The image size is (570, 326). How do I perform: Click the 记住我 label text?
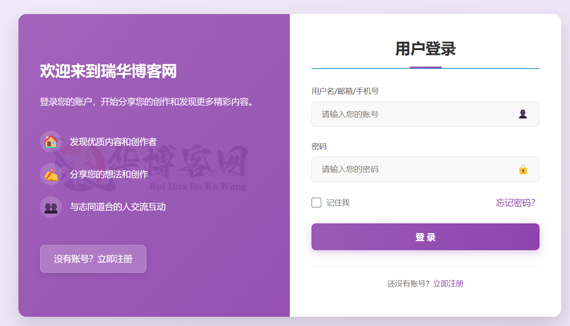[338, 202]
